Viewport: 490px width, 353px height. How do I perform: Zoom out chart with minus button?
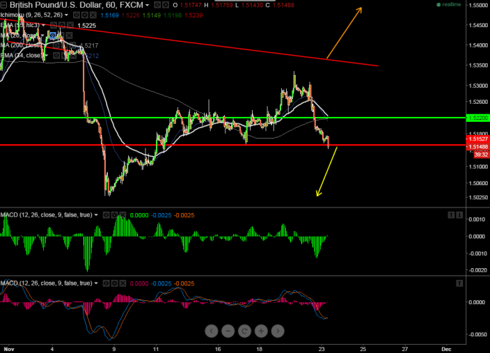pos(228,331)
